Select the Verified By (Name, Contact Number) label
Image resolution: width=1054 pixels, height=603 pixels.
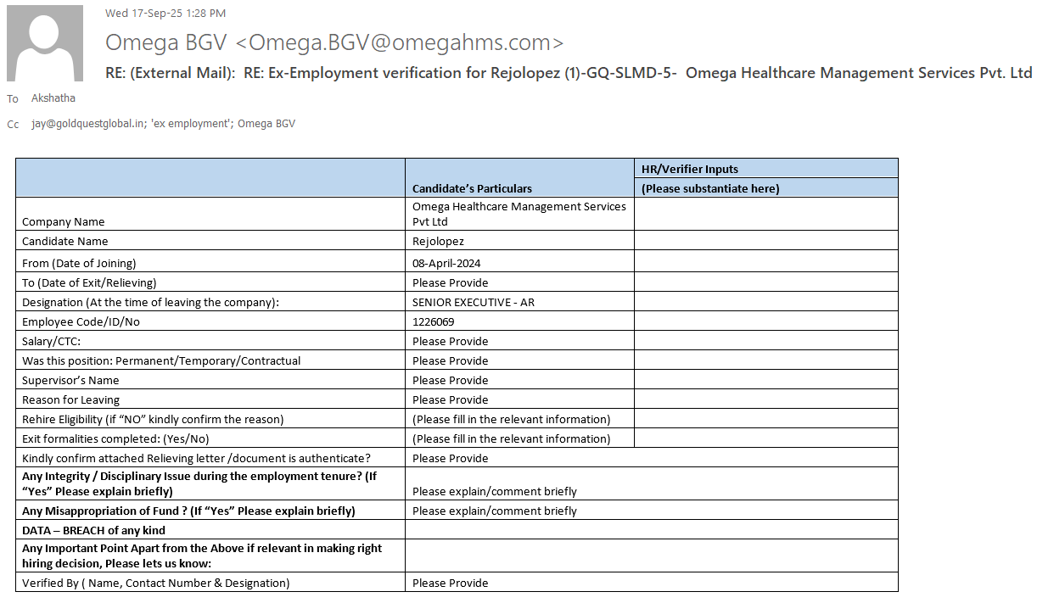click(155, 583)
